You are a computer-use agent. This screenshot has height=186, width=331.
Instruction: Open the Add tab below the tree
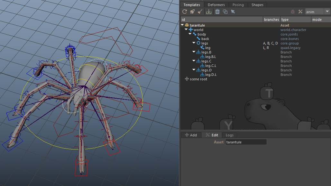click(x=190, y=135)
